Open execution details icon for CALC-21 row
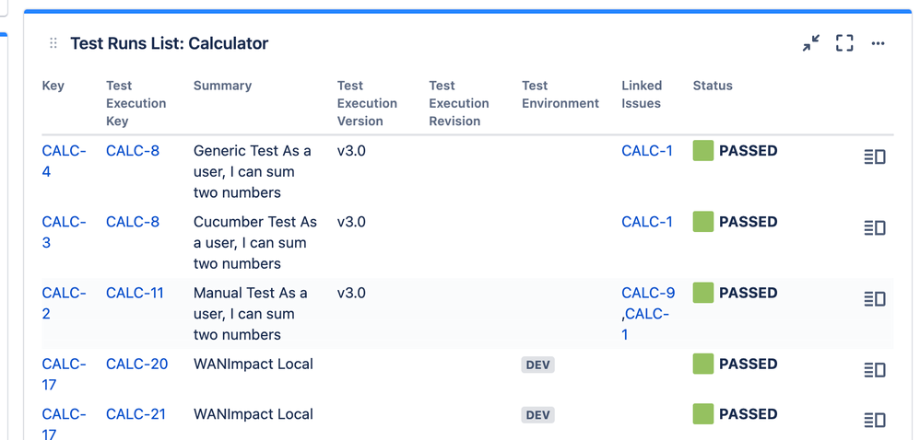920x440 pixels. point(874,420)
